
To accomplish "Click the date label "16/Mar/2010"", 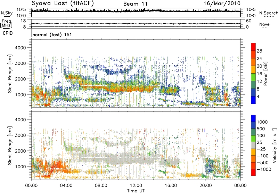I will [222, 3].
